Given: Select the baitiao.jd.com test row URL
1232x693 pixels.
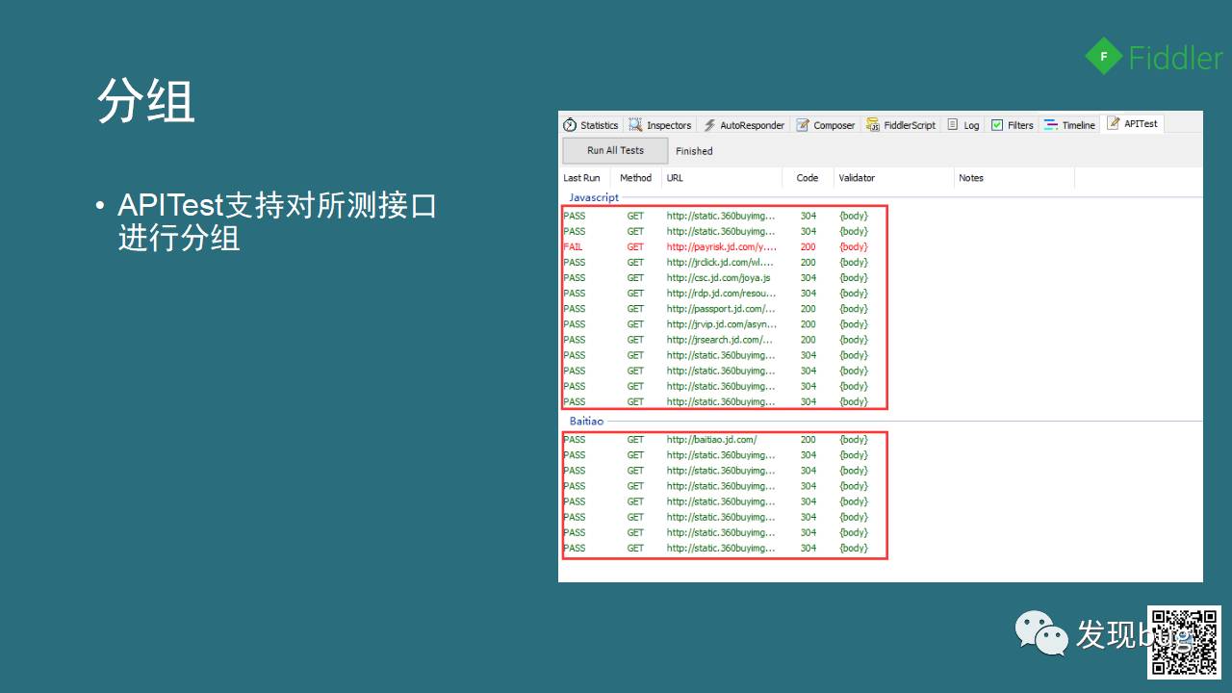Looking at the screenshot, I should click(711, 440).
